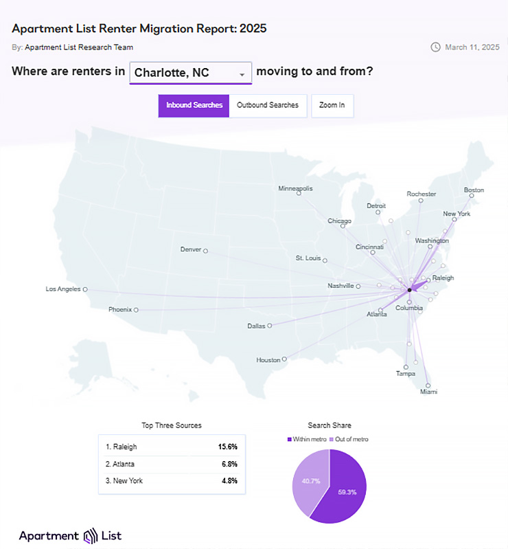Select the Atlanta 6.8% row

coord(172,464)
